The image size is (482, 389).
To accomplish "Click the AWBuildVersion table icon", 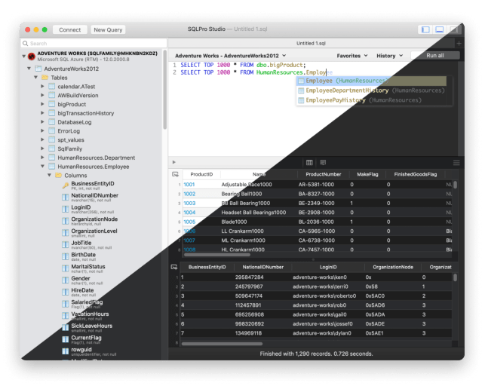I will [52, 95].
